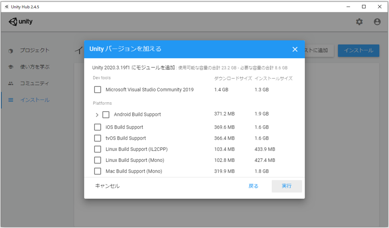Check Linux Build Support (Mono)
389x228 pixels.
click(x=97, y=160)
